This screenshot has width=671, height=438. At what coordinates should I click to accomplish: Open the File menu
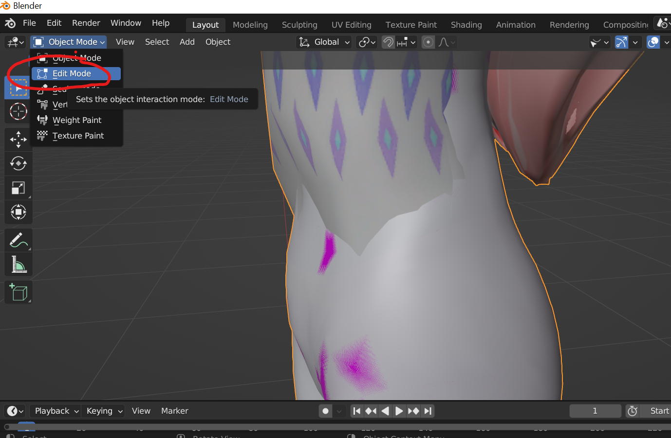29,23
